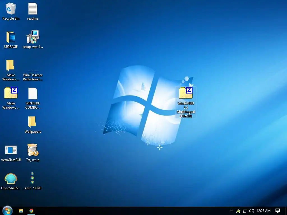287x215 pixels.
Task: Select the AeroGlassGUI application icon
Action: coord(11,150)
